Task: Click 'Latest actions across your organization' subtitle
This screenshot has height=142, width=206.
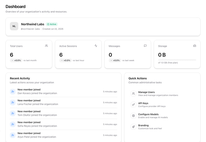Action: tap(32, 82)
